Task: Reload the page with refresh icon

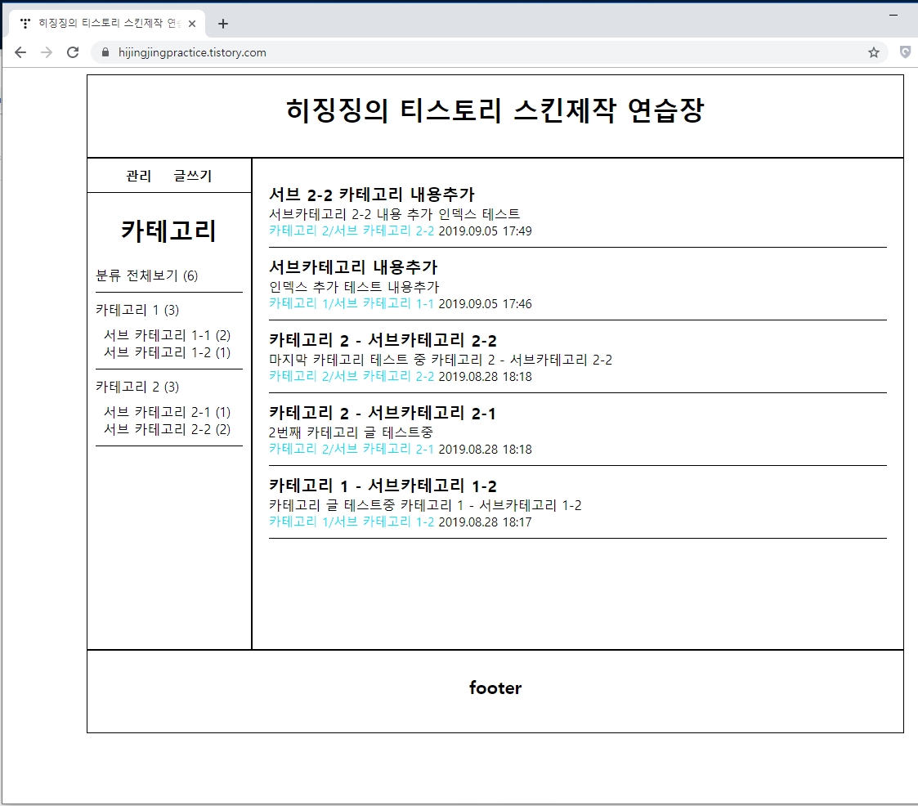Action: (x=73, y=52)
